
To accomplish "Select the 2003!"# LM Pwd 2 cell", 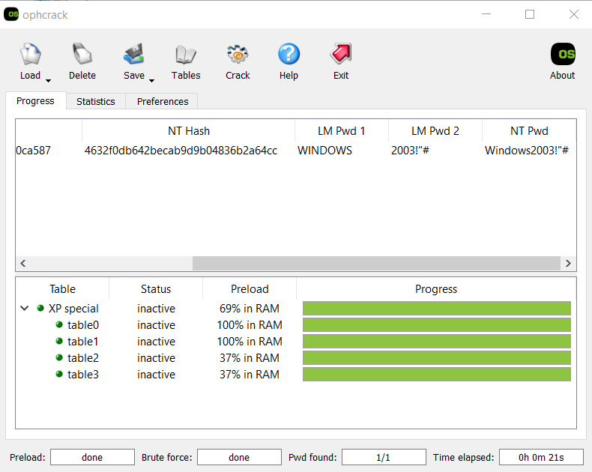I will coord(410,151).
